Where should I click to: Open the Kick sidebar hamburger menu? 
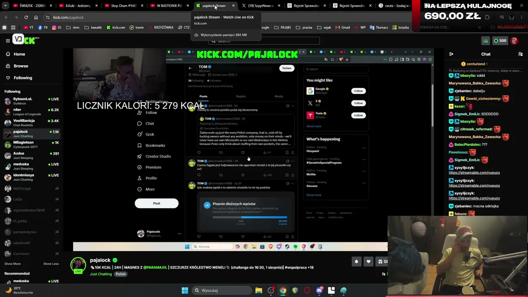pyautogui.click(x=8, y=40)
